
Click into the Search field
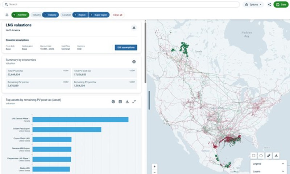pyautogui.click(x=120, y=4)
